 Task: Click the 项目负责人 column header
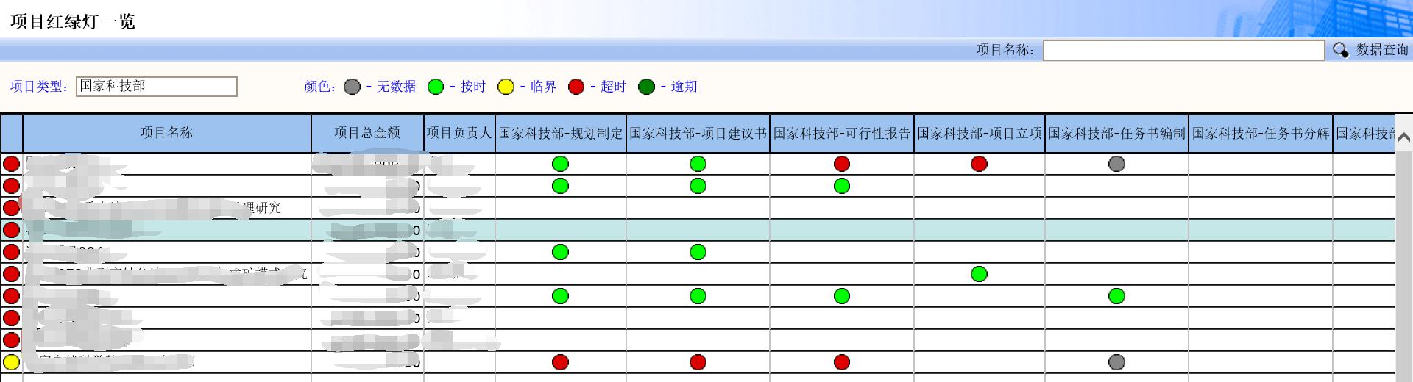pyautogui.click(x=458, y=133)
